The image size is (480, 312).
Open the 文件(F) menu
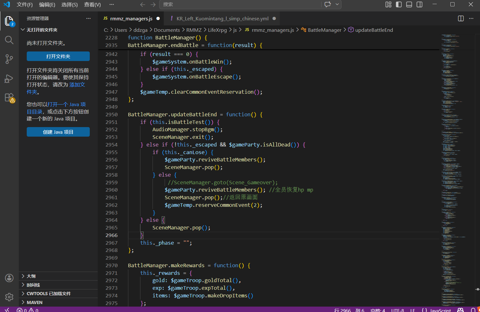25,4
